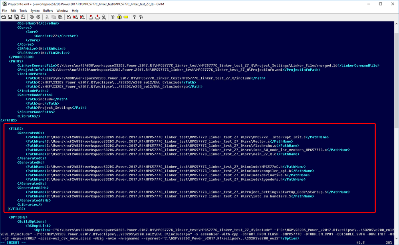Click the Make hammer icon
Viewport: 399px width, 245px height.
[113, 17]
